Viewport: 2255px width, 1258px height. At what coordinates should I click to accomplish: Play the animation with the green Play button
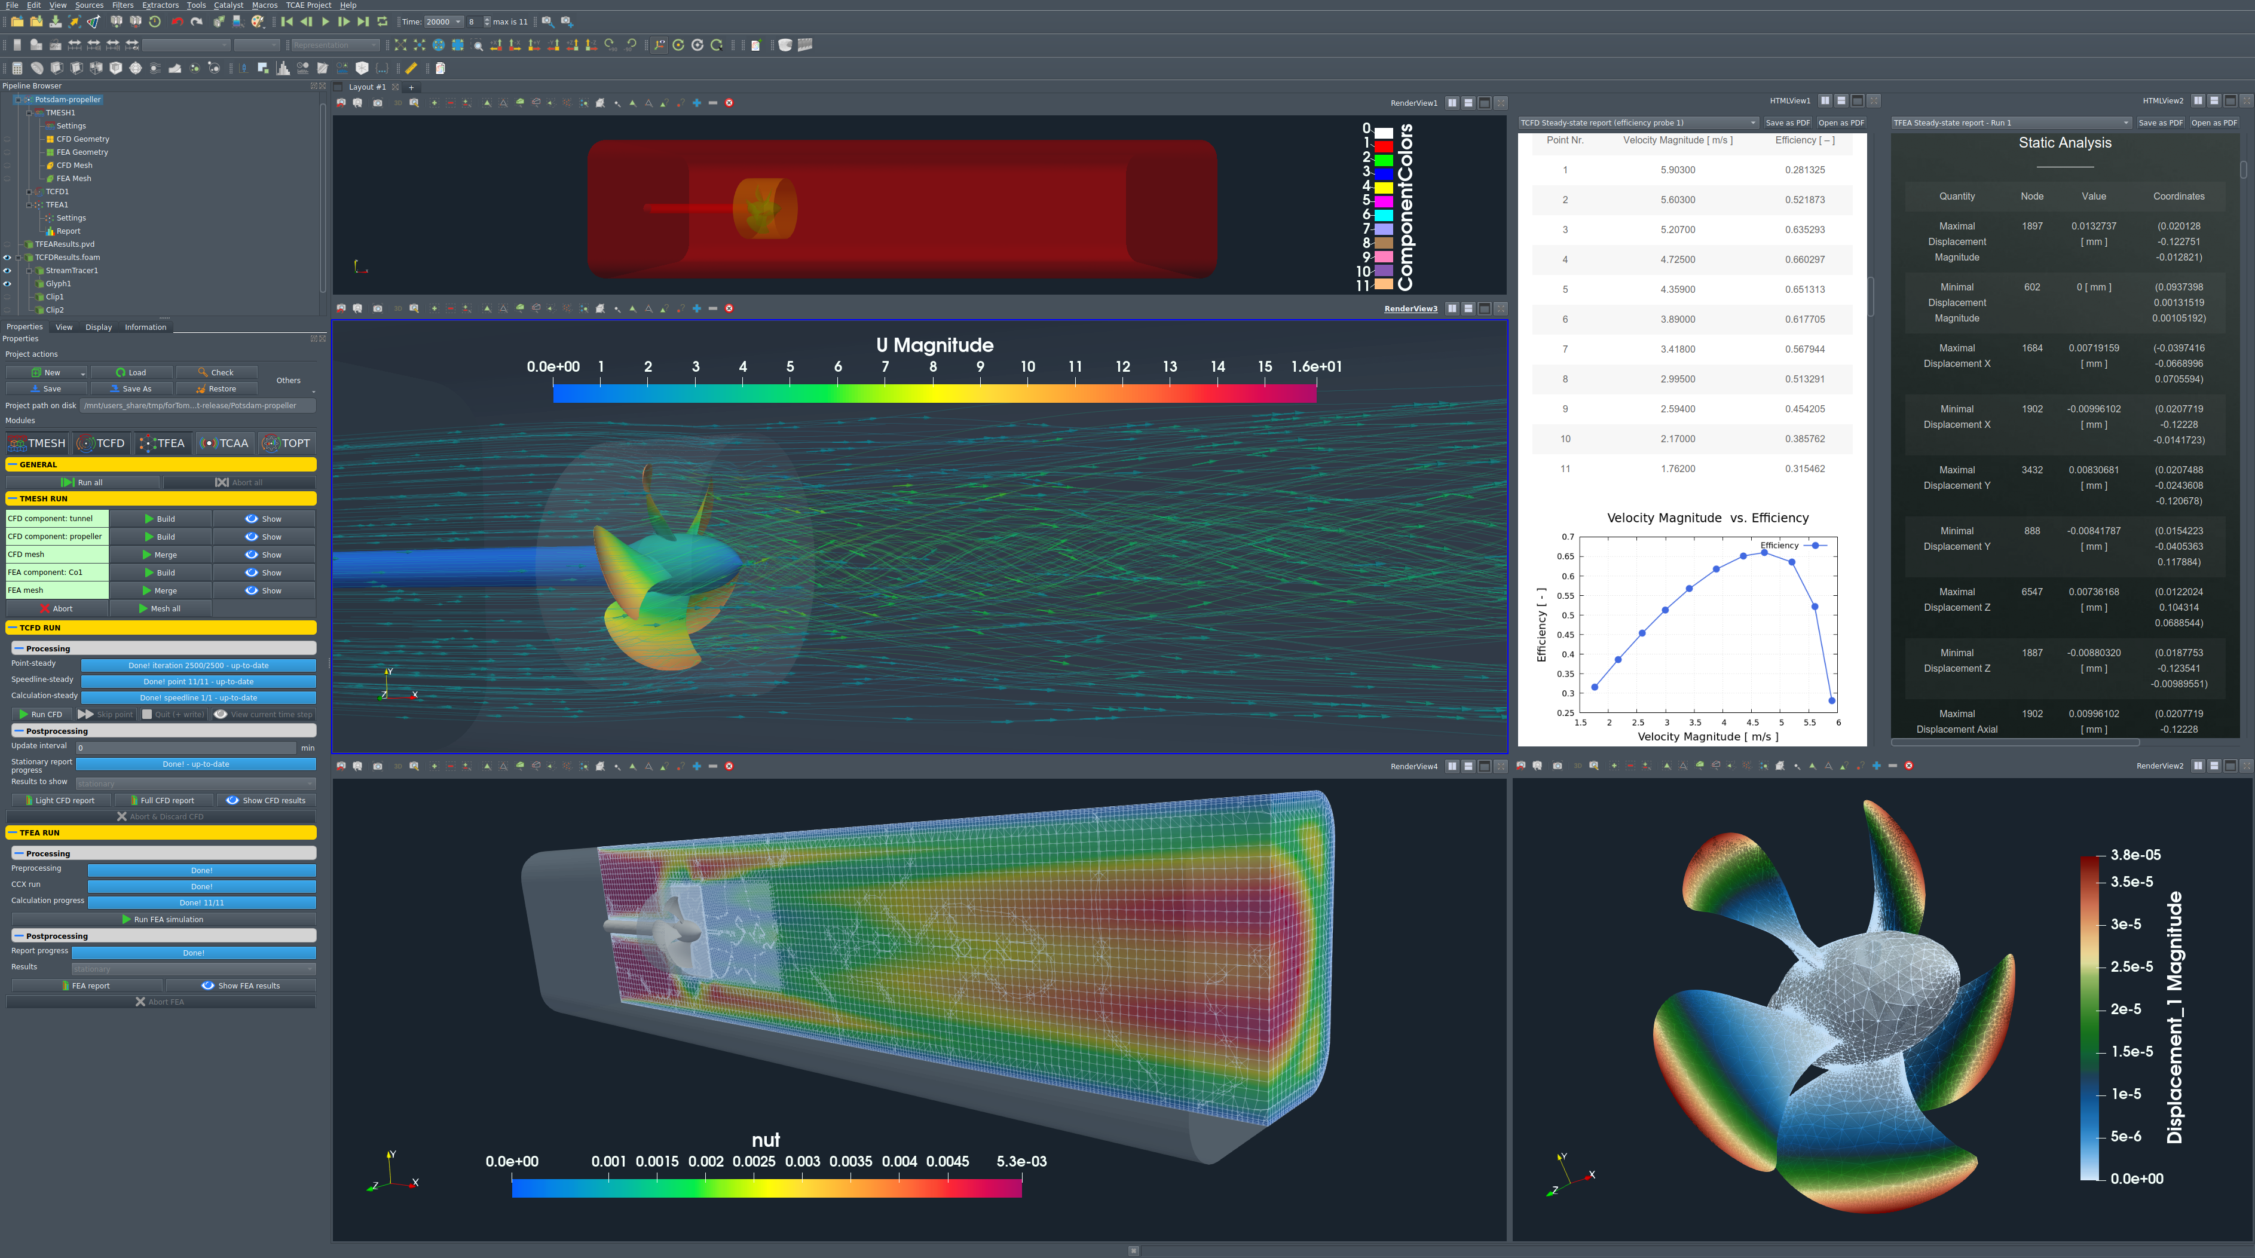[325, 22]
